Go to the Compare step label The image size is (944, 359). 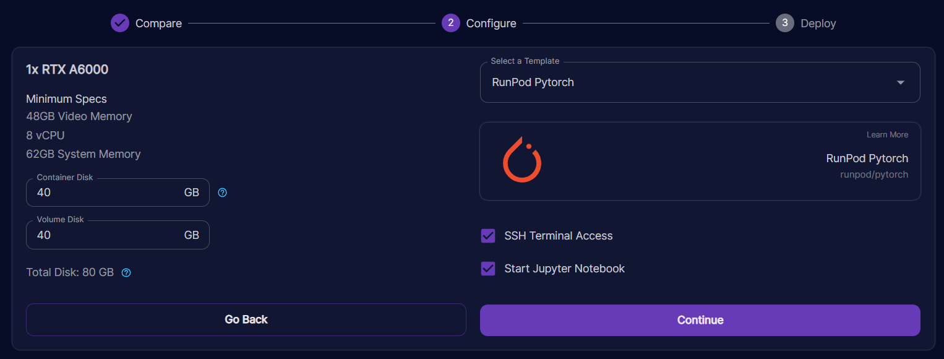pyautogui.click(x=158, y=24)
